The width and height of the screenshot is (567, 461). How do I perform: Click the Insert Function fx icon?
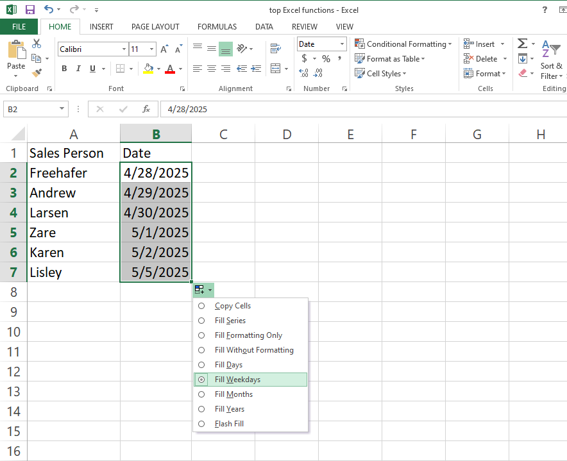[x=146, y=109]
